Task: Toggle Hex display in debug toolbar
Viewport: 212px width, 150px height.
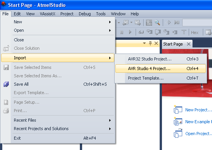Action: point(194,33)
